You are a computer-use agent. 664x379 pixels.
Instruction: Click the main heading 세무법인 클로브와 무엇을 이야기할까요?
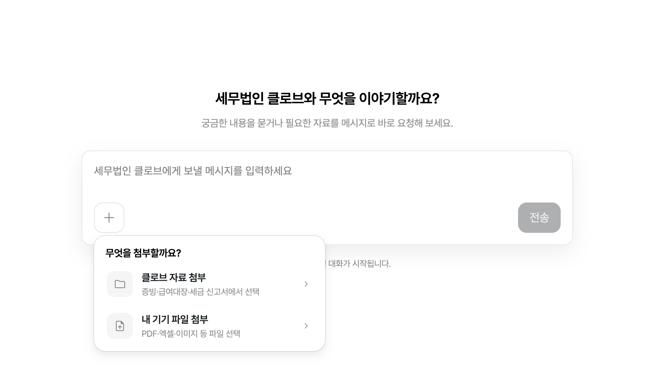pos(327,99)
